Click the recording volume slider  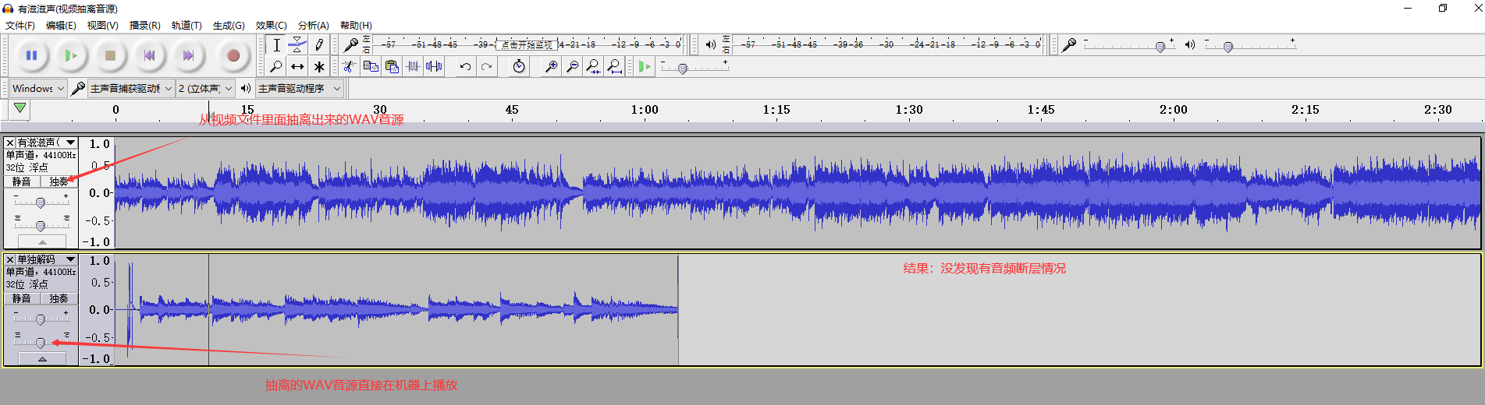click(1129, 45)
